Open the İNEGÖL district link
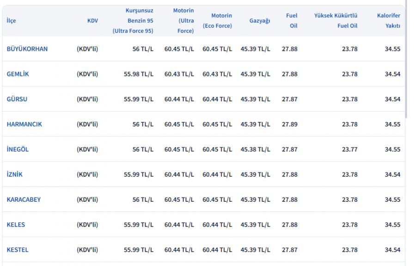Screen dimensions: 416x266 pyautogui.click(x=18, y=149)
